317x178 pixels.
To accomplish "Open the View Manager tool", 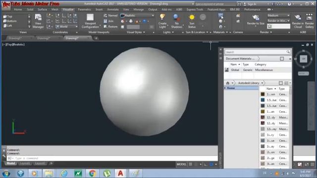I will (x=38, y=21).
